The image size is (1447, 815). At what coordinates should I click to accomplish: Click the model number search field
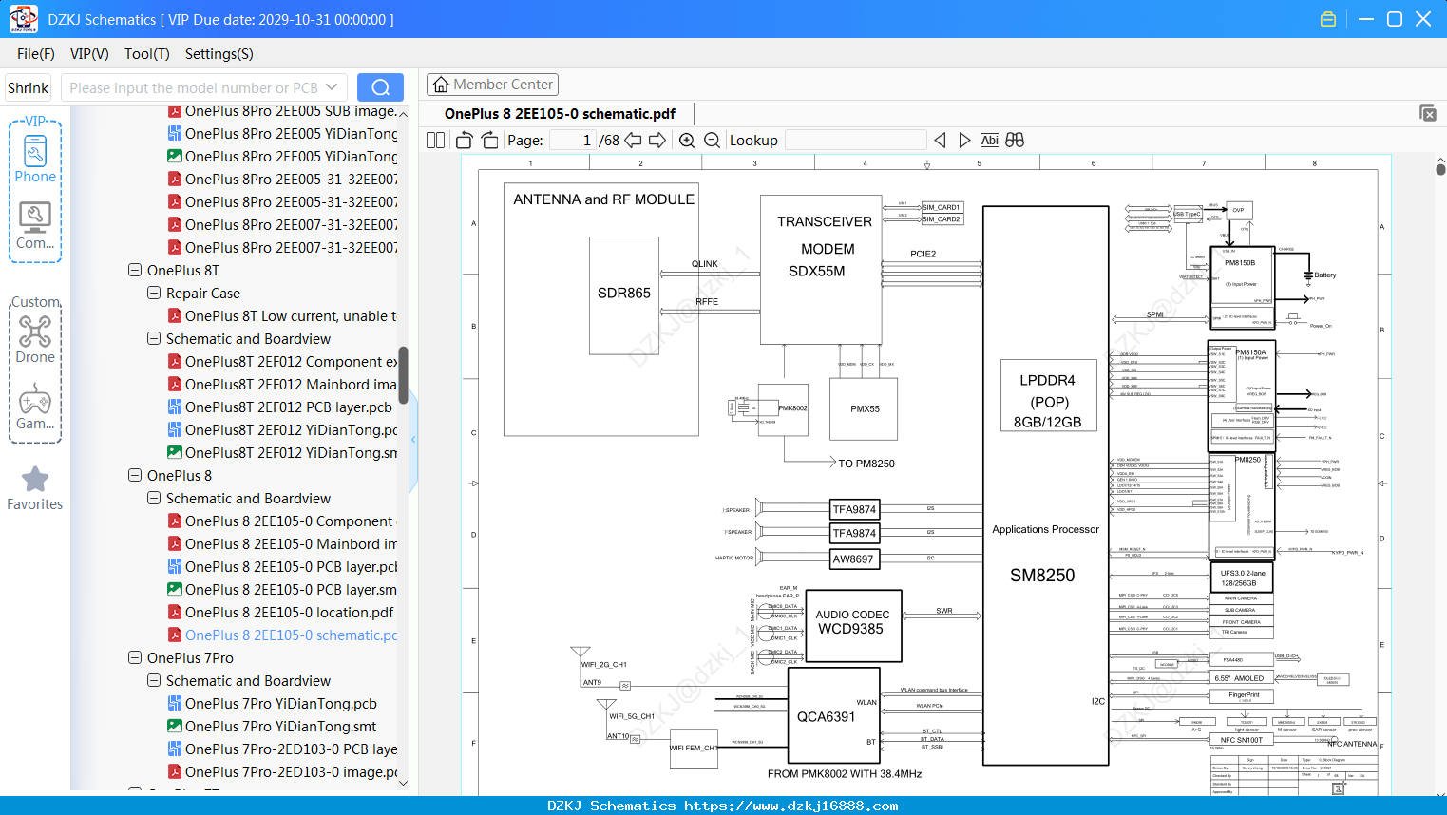pos(194,87)
